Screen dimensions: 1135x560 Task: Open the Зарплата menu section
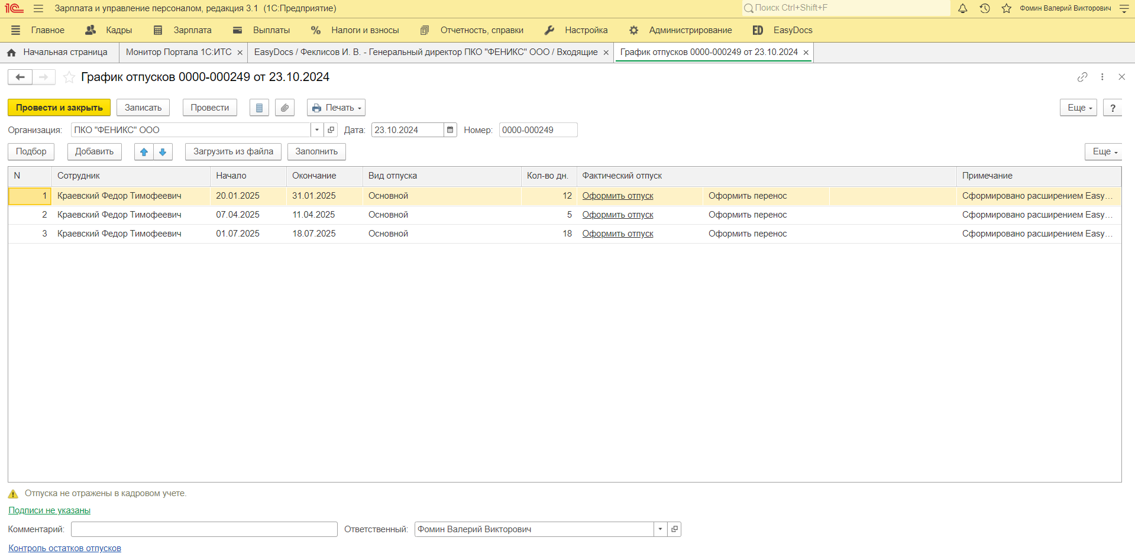point(182,30)
